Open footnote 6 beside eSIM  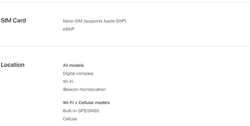[73, 28]
